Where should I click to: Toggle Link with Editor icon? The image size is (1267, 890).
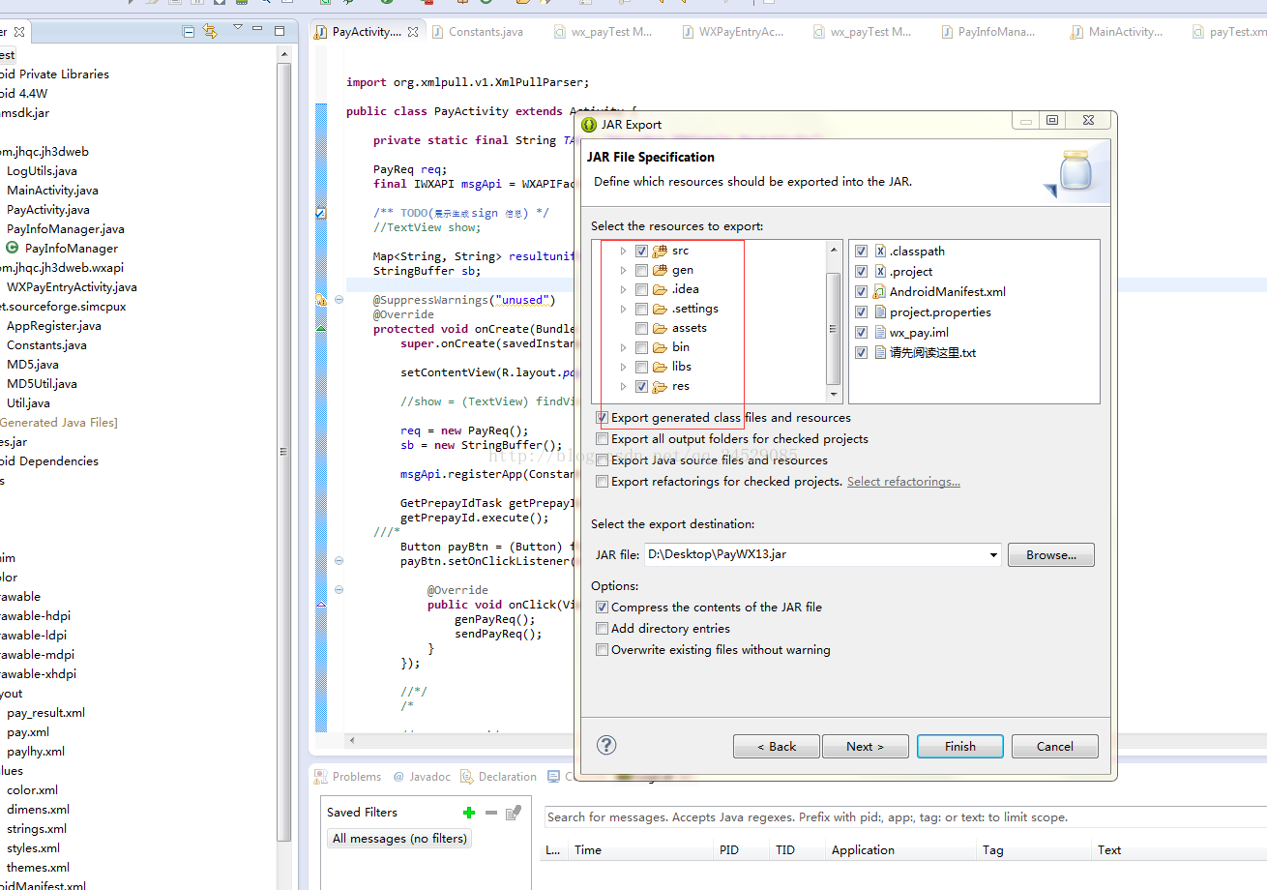210,32
